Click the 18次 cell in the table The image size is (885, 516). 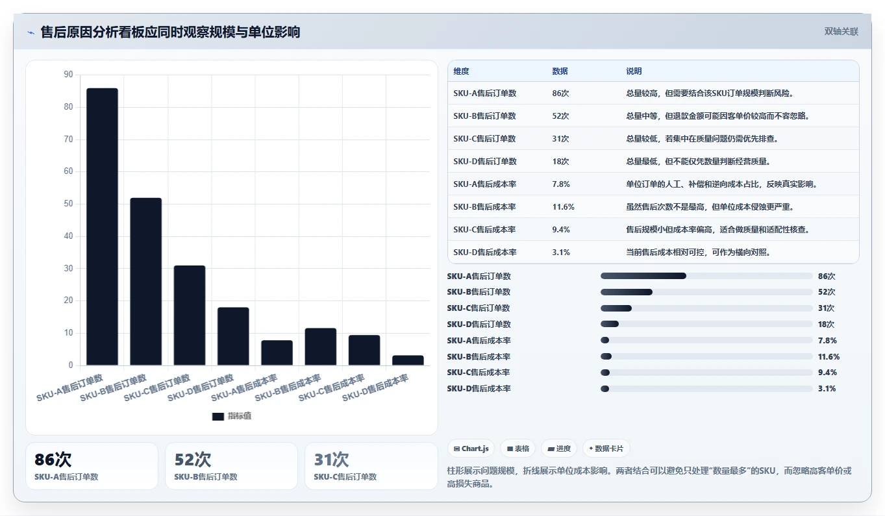560,162
